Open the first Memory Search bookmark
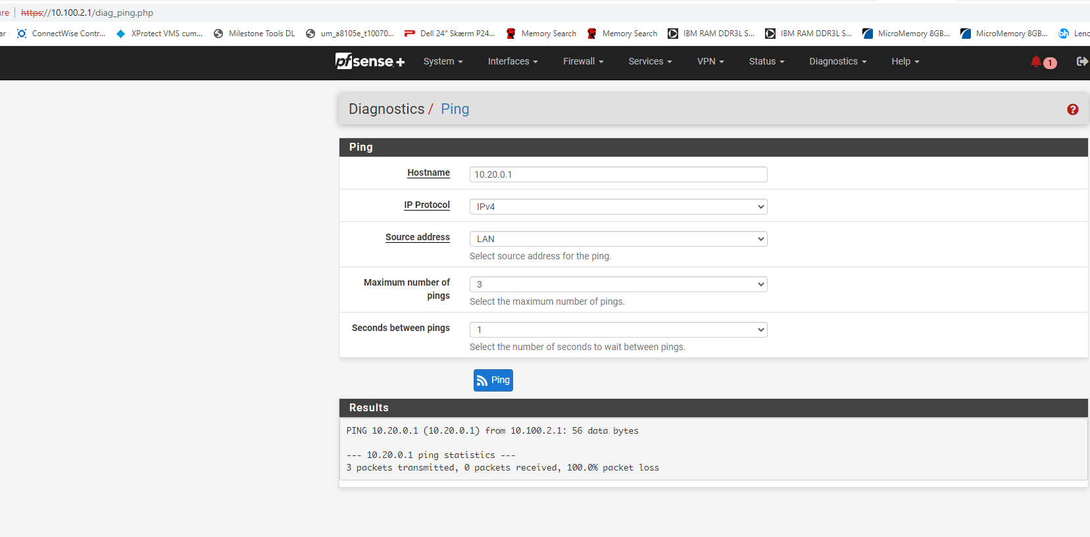The image size is (1090, 537). [x=541, y=34]
